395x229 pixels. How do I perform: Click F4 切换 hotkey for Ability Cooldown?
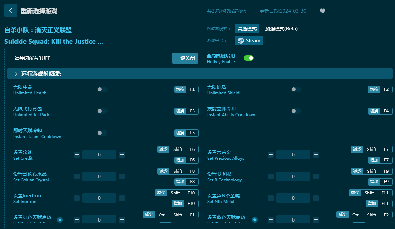380,111
